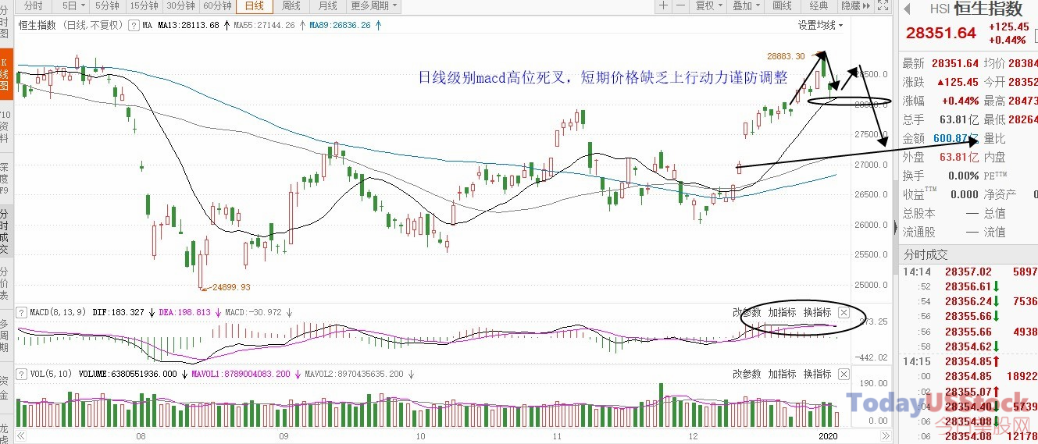Click the 恒生指数 title in right panel

[x=988, y=9]
